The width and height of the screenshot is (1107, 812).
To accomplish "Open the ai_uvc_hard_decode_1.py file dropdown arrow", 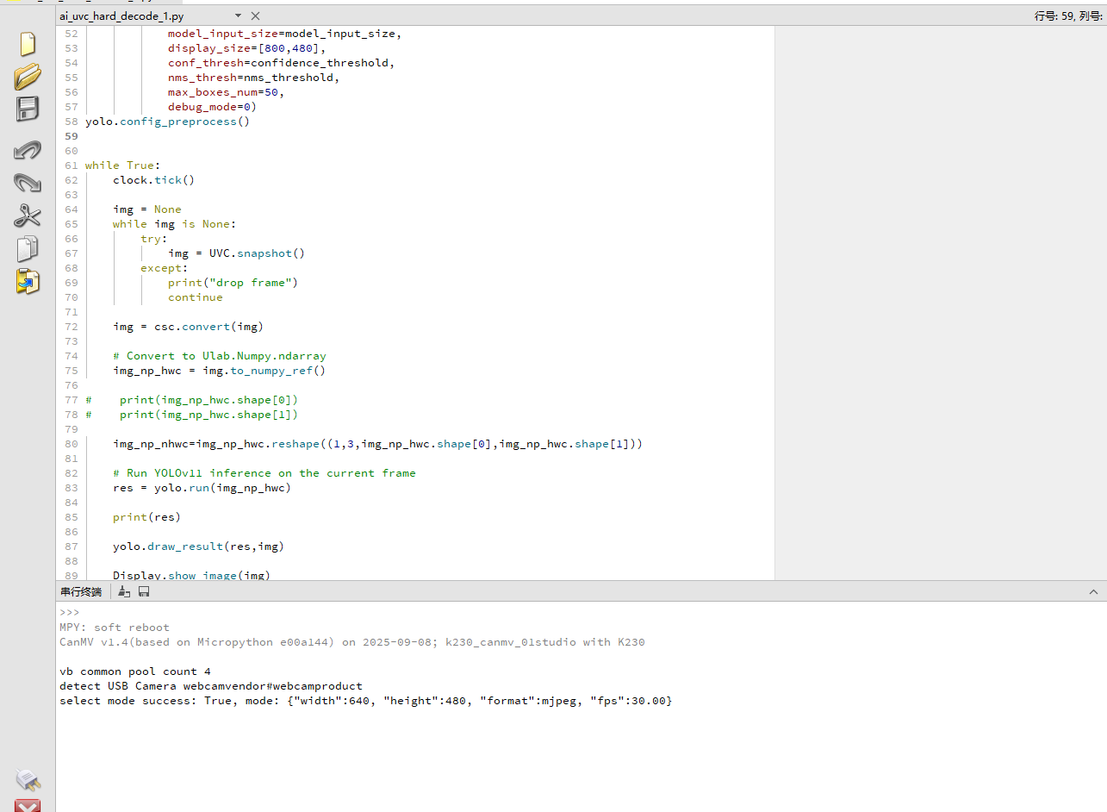I will click(238, 16).
